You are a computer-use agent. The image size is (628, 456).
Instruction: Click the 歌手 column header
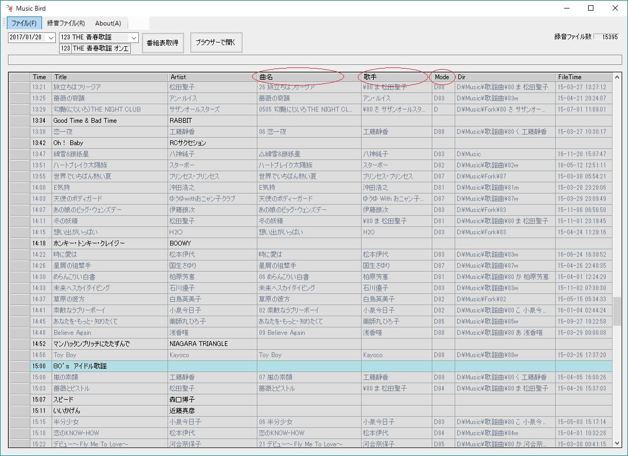[x=396, y=77]
